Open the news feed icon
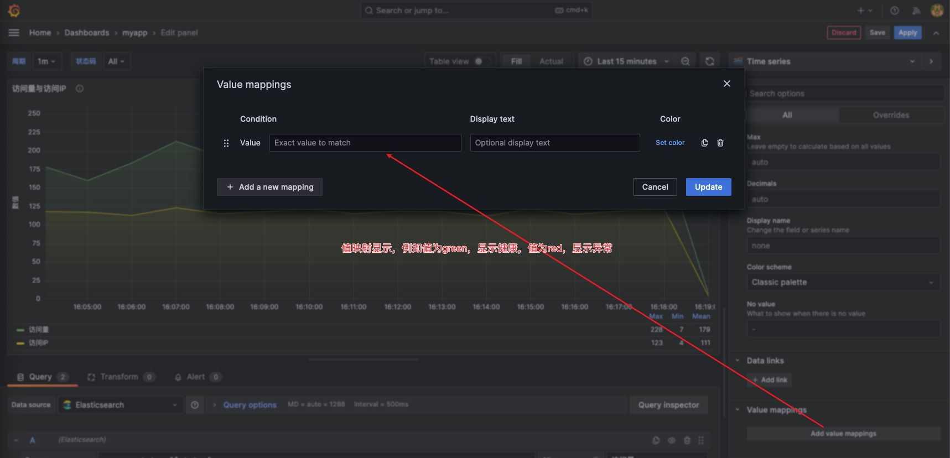 click(x=916, y=11)
